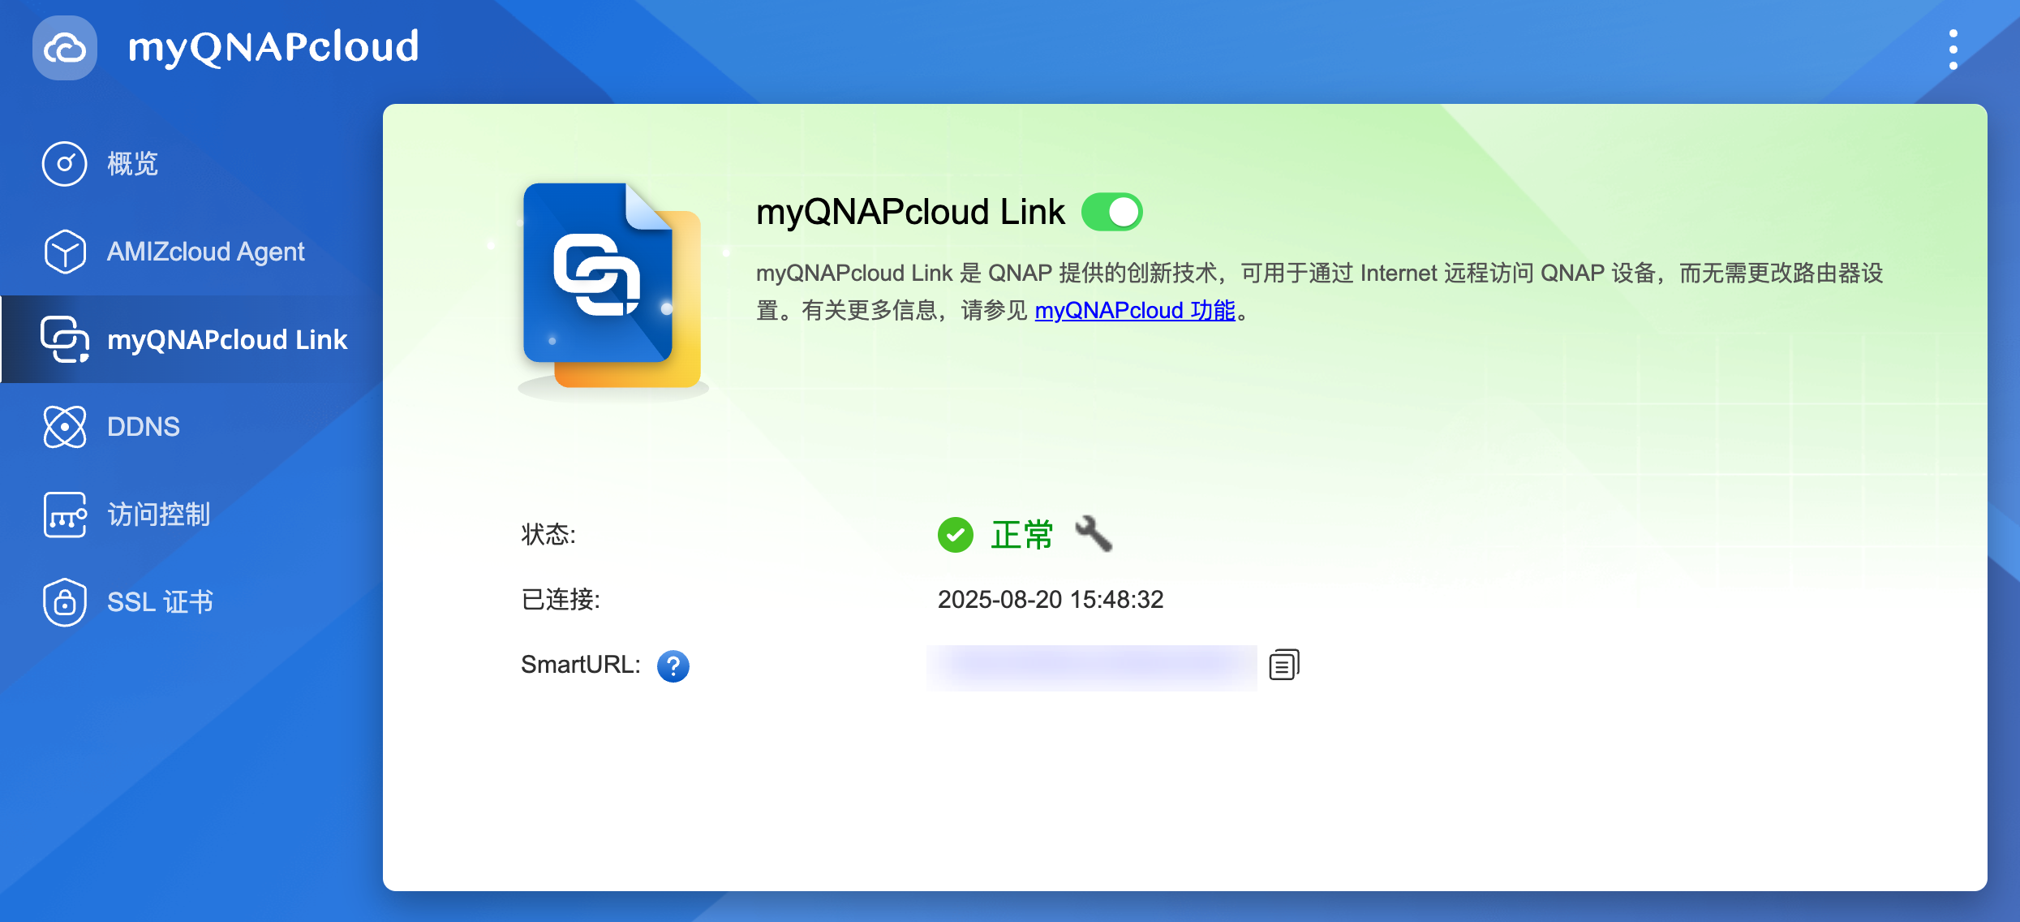Screen dimensions: 2020x922
Task: Open 访问控制 settings page
Action: (159, 515)
